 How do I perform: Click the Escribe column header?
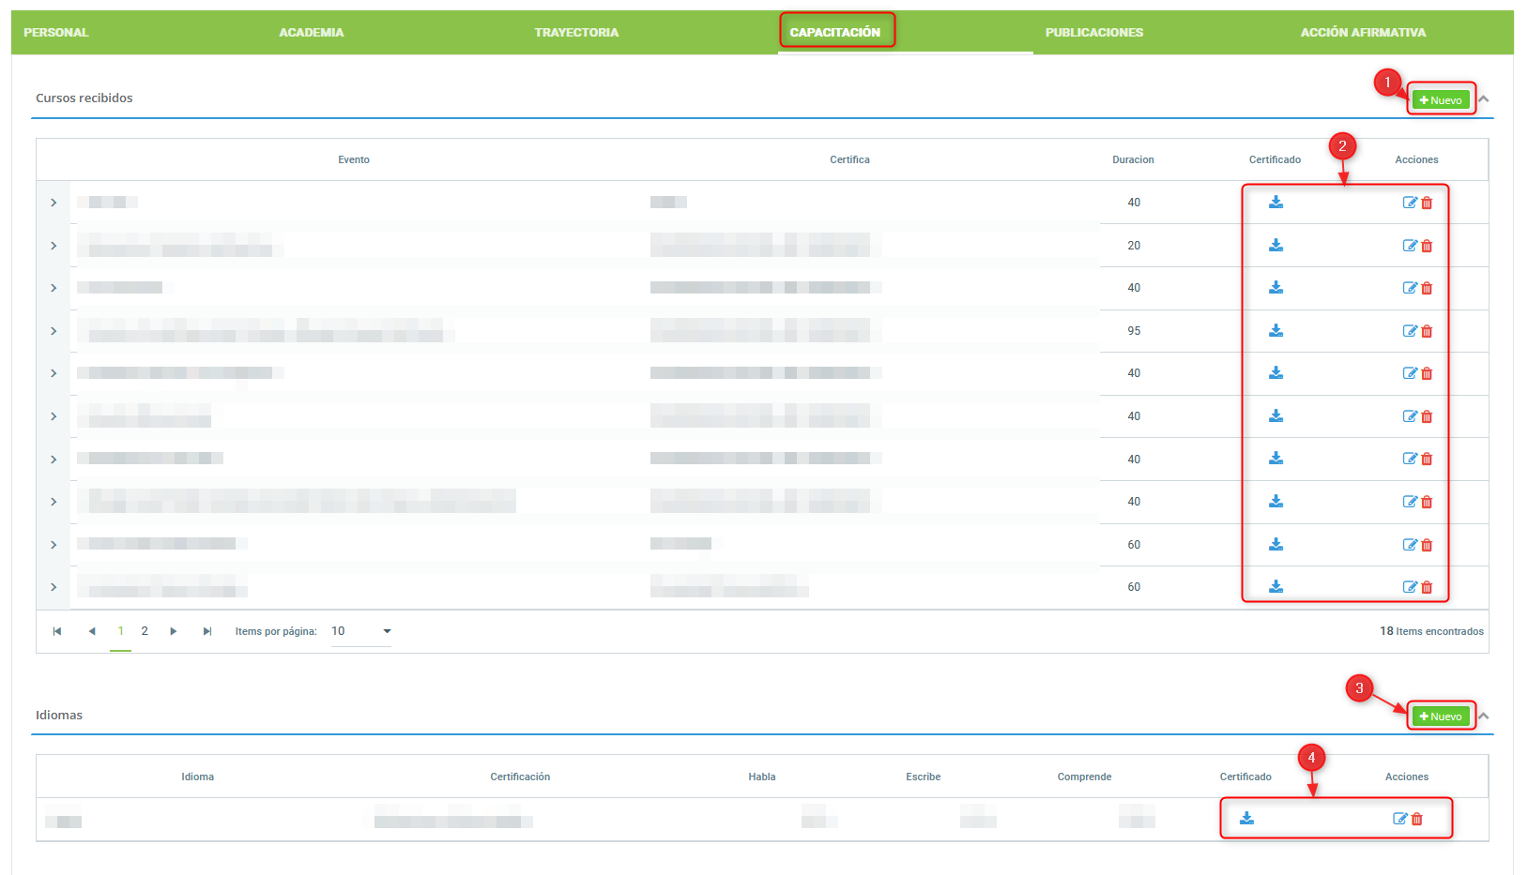click(x=923, y=777)
